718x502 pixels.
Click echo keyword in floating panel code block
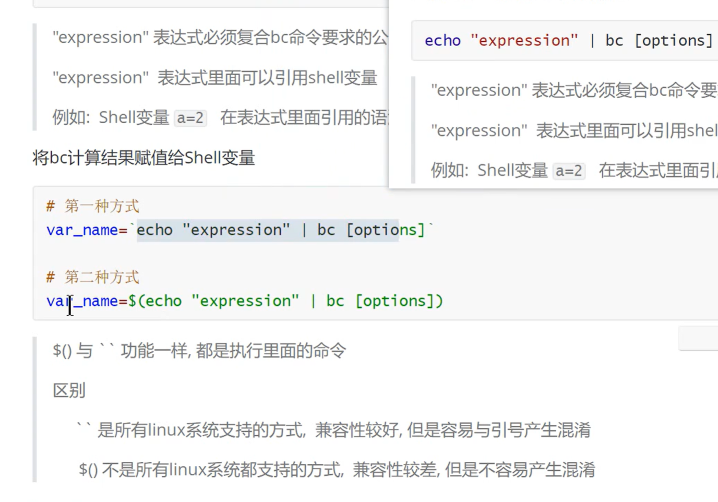[442, 41]
